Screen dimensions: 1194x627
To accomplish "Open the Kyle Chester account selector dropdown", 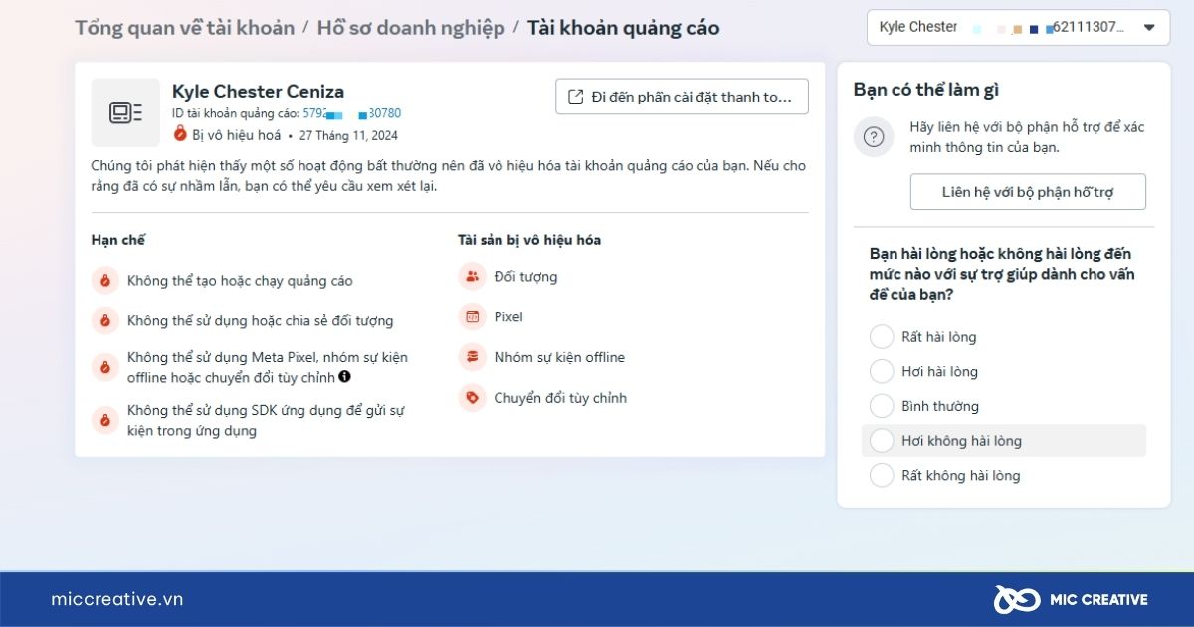I will (x=1018, y=27).
